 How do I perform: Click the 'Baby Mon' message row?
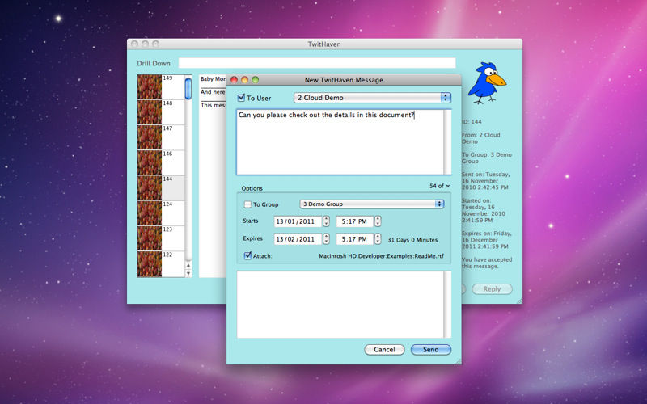coord(214,79)
